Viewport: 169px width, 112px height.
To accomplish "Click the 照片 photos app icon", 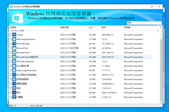I will coord(14,93).
